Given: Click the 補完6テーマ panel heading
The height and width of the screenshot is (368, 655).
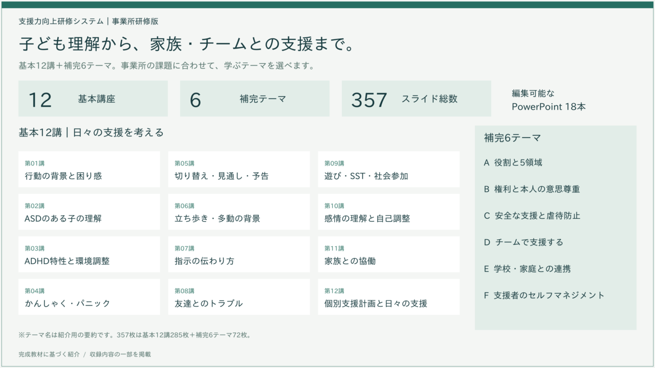Looking at the screenshot, I should (513, 138).
